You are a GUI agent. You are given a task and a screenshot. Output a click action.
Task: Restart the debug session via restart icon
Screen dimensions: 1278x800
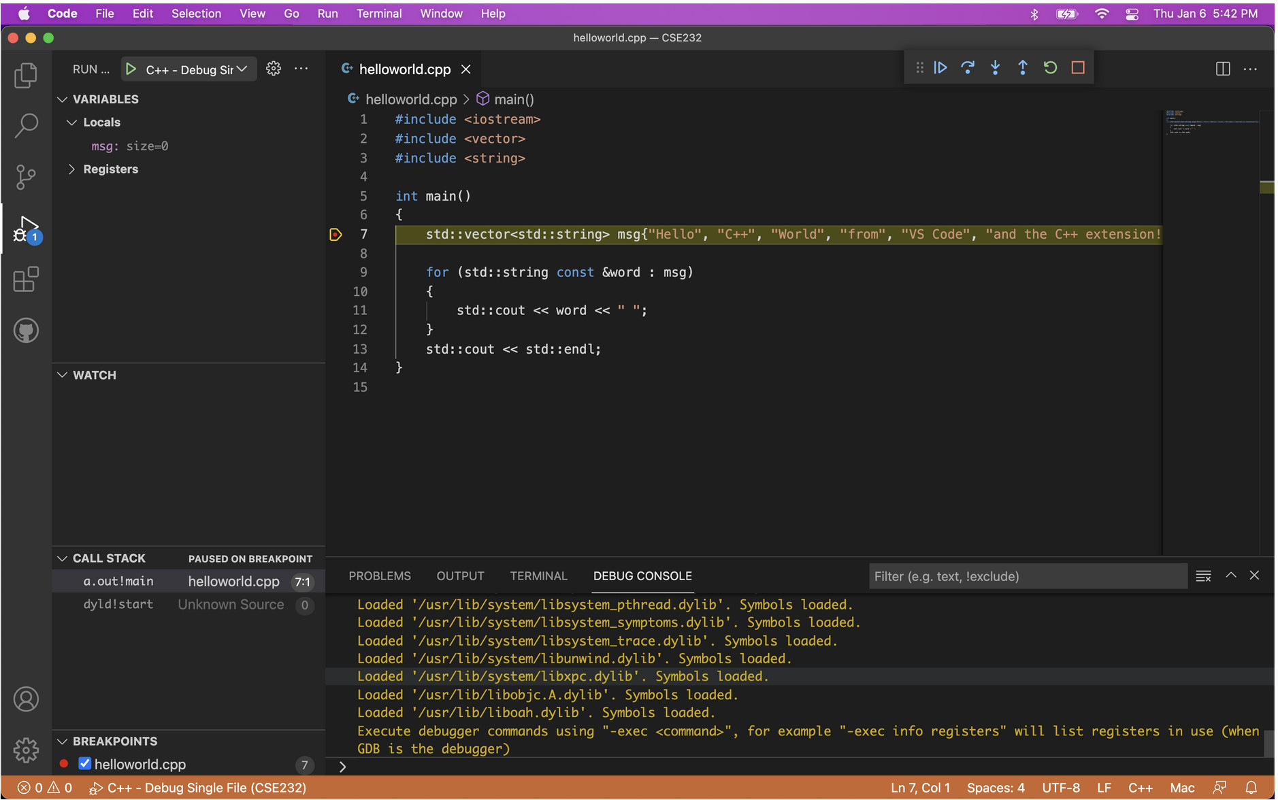tap(1050, 67)
